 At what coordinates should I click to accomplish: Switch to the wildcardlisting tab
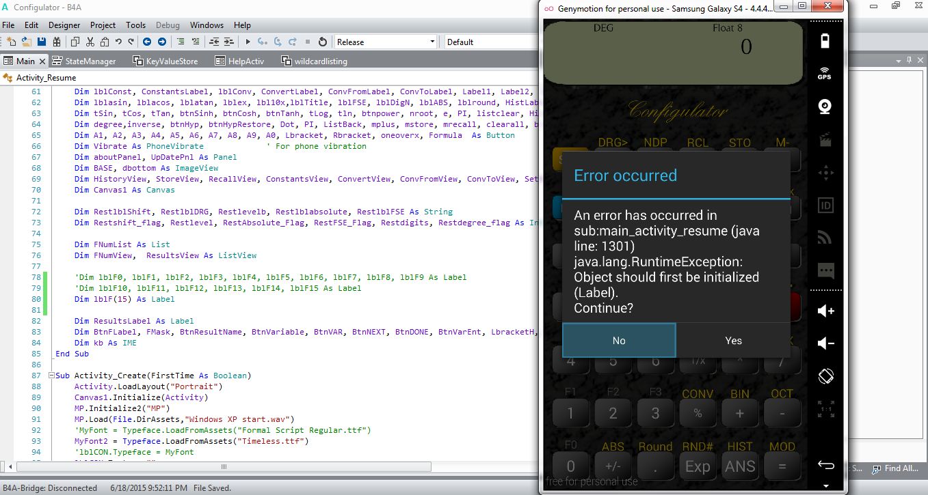point(314,61)
